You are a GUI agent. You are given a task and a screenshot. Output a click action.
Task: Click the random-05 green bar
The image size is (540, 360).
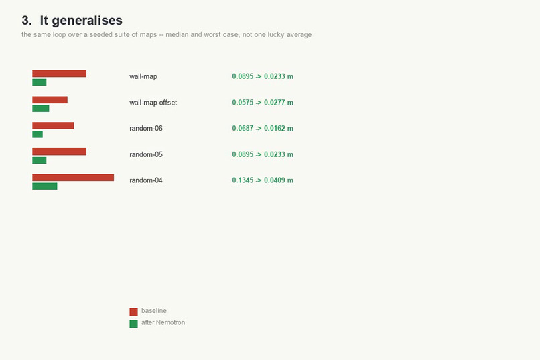(40, 160)
